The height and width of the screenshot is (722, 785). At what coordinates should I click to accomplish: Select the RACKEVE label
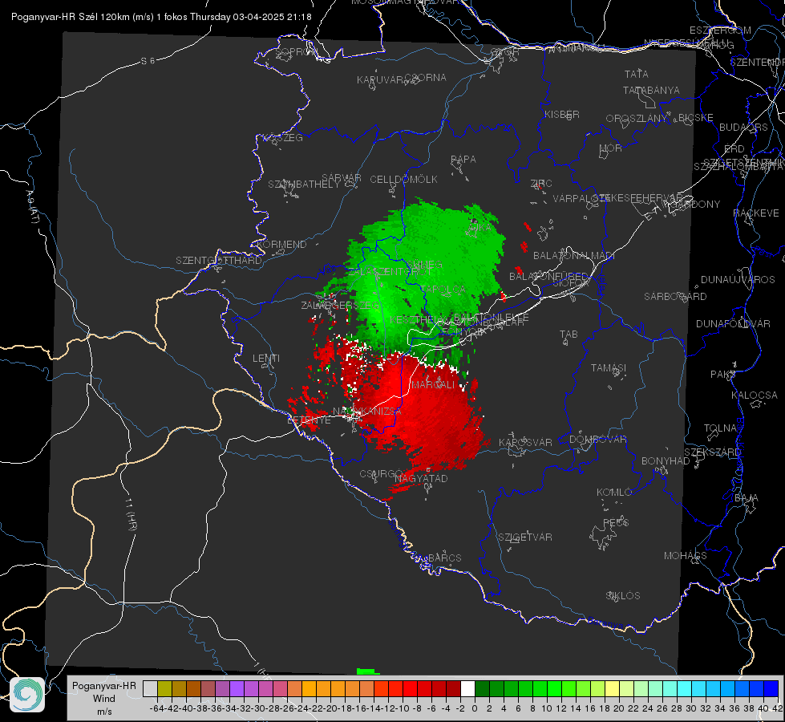pos(756,213)
